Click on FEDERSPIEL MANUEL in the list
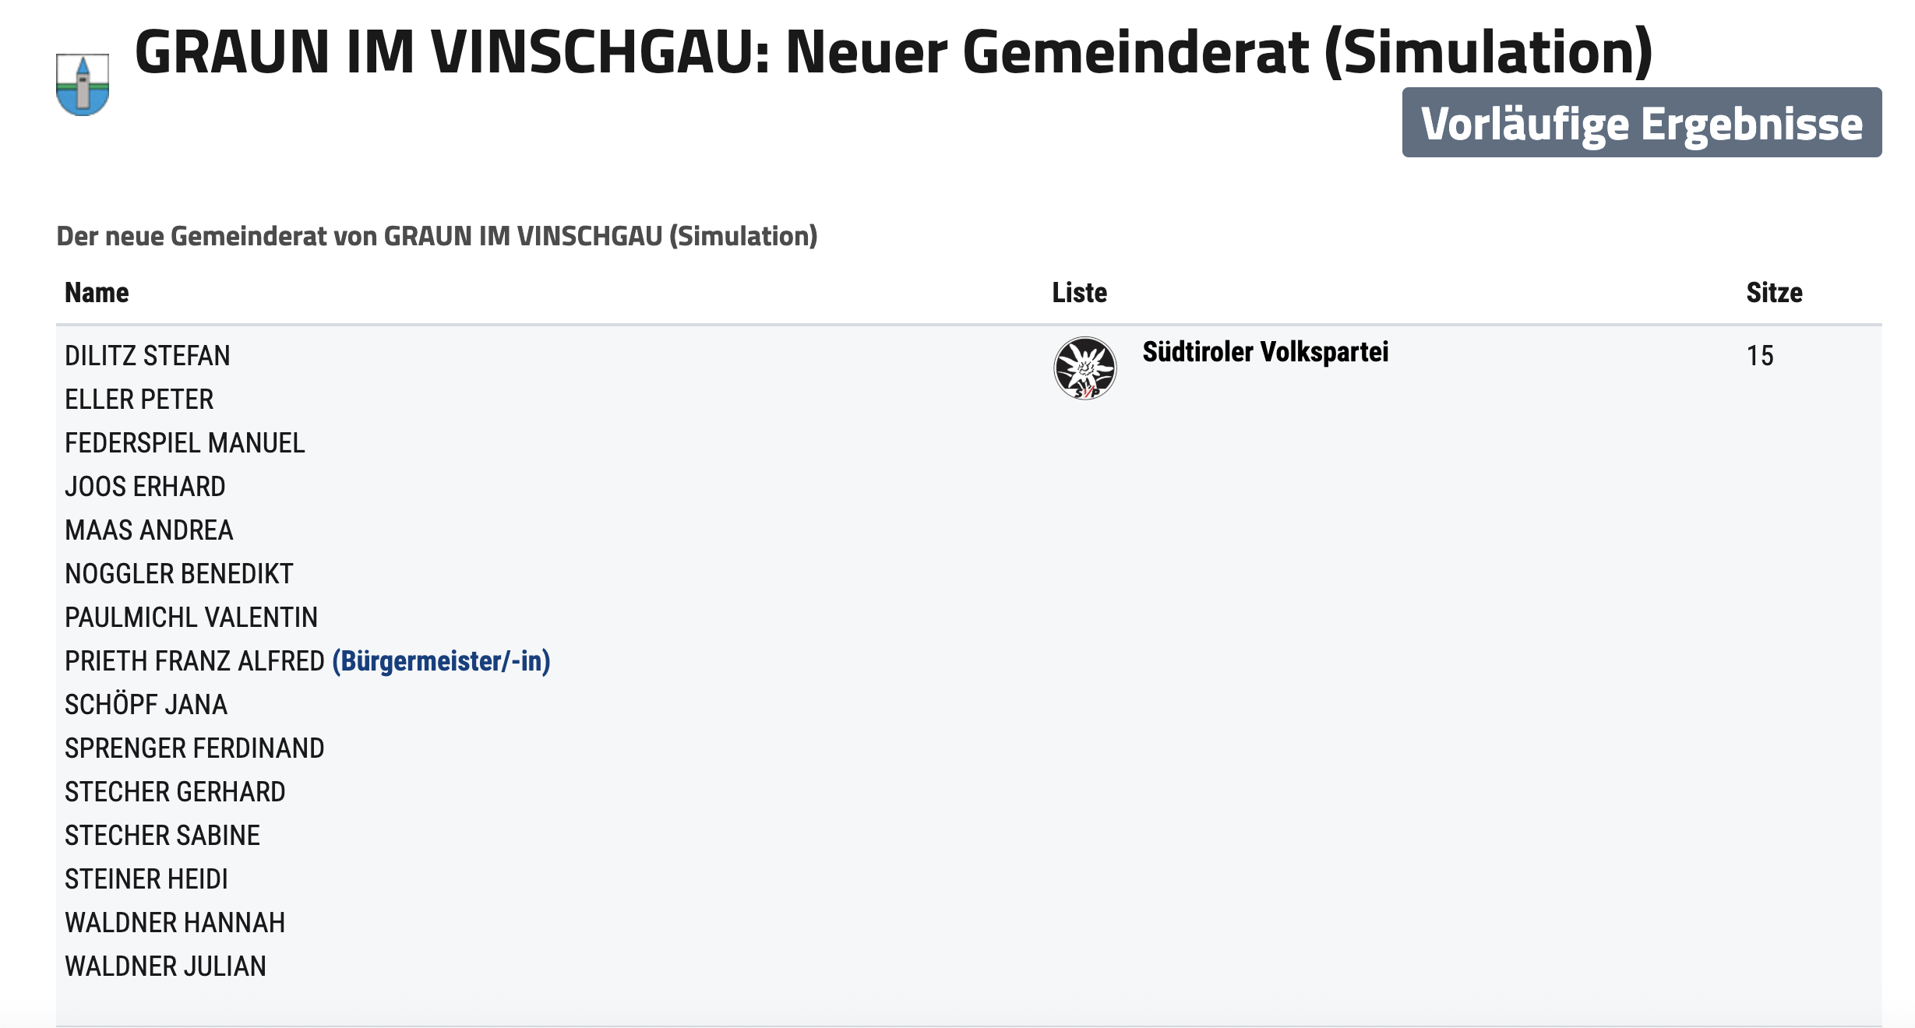This screenshot has width=1915, height=1028. click(185, 443)
